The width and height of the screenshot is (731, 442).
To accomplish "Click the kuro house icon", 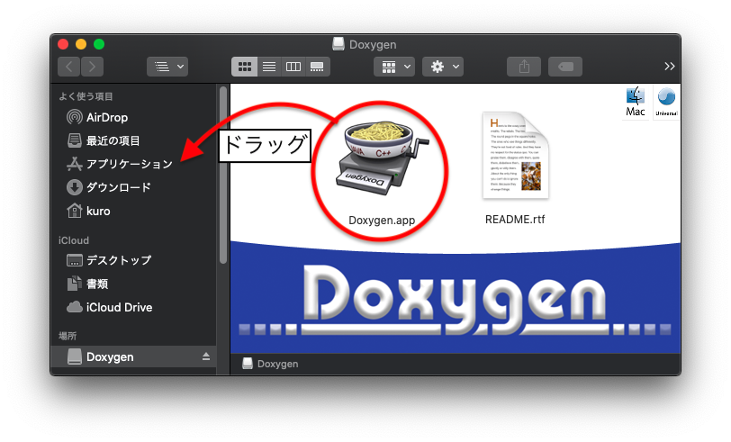I will 75,211.
